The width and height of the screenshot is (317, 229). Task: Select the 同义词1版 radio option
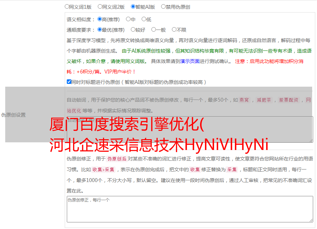click(67, 7)
